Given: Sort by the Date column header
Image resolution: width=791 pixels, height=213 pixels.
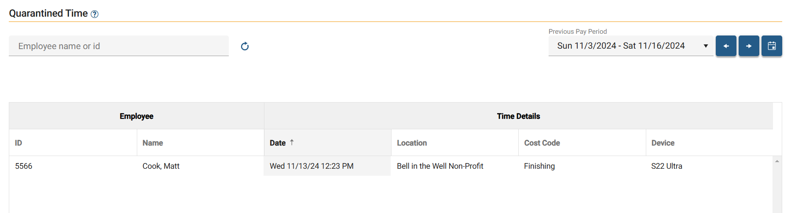Looking at the screenshot, I should point(278,143).
